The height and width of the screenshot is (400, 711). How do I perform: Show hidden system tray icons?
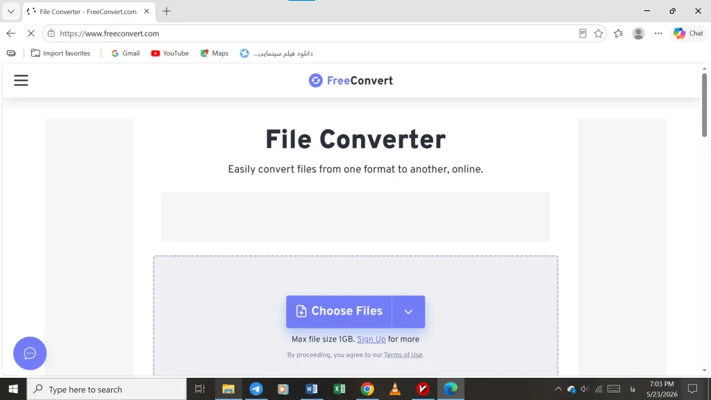click(x=558, y=389)
